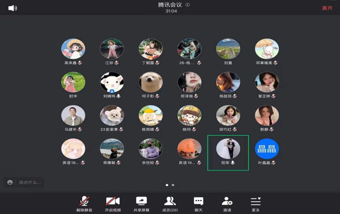Open the 成员(29) members list
Image resolution: width=340 pixels, height=214 pixels.
click(x=170, y=201)
